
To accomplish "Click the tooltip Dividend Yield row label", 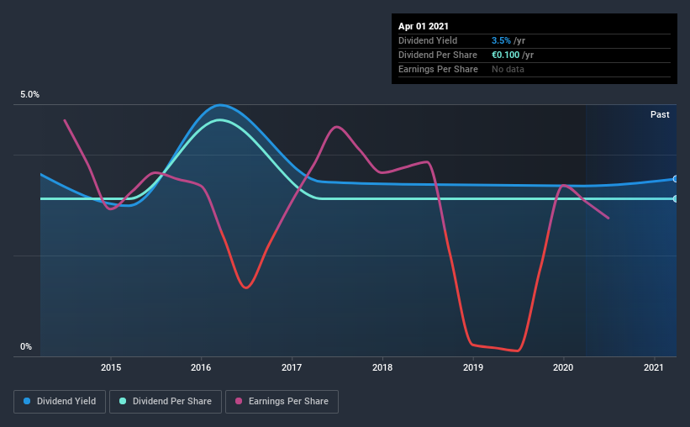I will point(428,40).
